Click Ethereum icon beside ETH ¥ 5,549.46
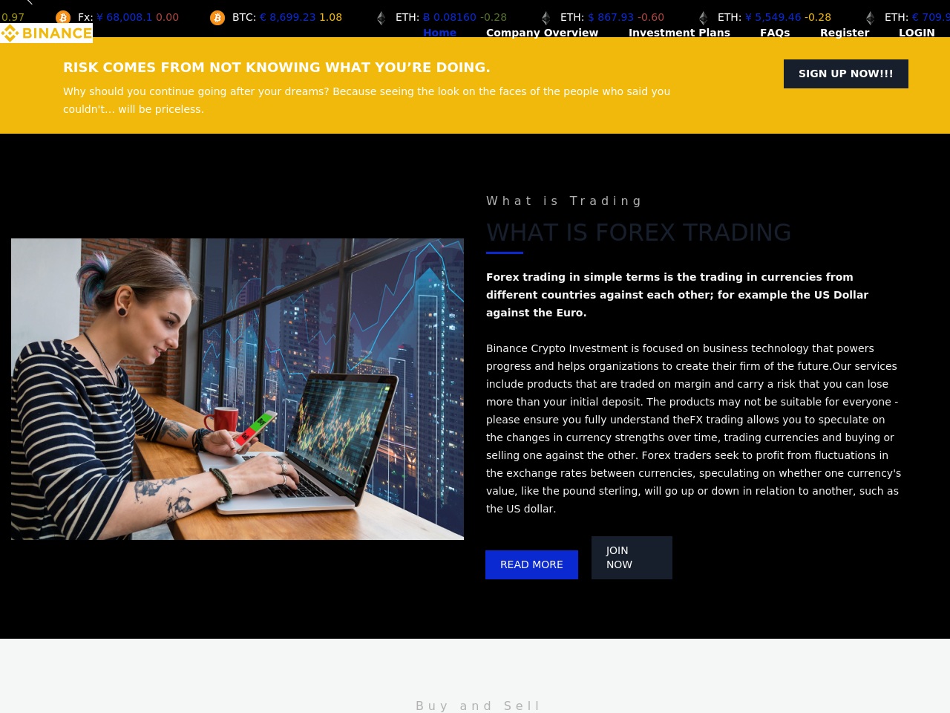 703,18
